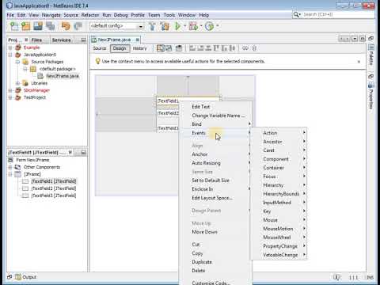
Task: Open the Palette side panel
Action: 370,55
